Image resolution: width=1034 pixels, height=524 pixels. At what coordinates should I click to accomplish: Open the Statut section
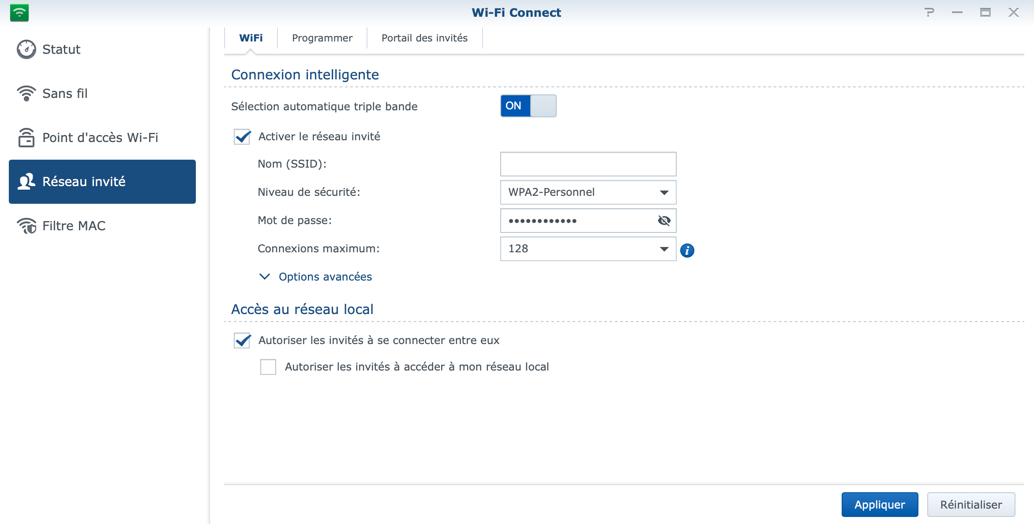(x=102, y=49)
